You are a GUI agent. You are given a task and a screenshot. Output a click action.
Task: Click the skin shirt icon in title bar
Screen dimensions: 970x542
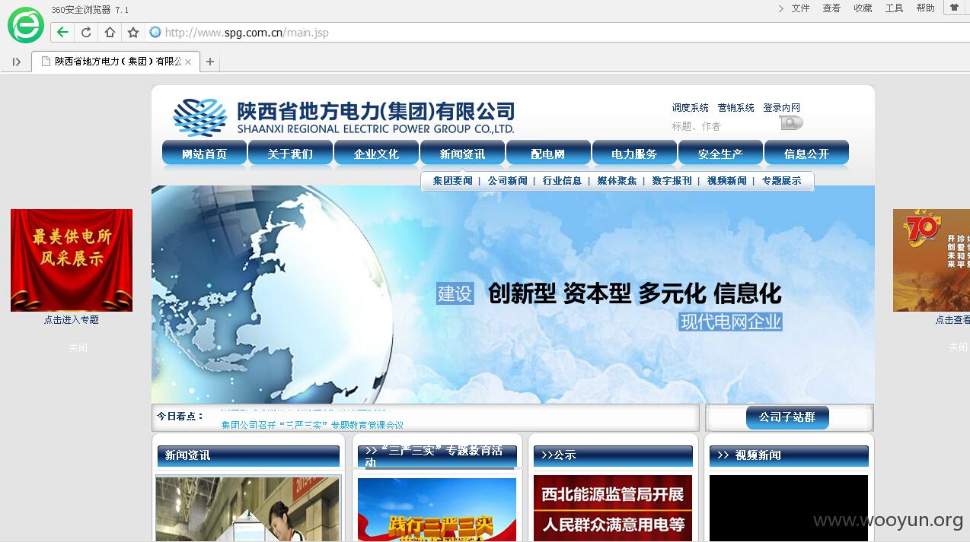953,8
